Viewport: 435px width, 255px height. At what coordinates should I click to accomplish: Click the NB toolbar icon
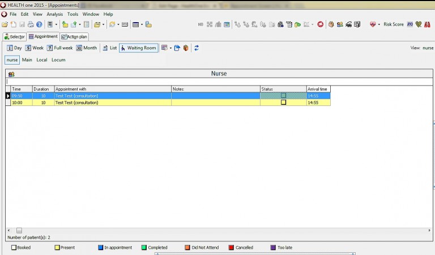[x=201, y=24]
